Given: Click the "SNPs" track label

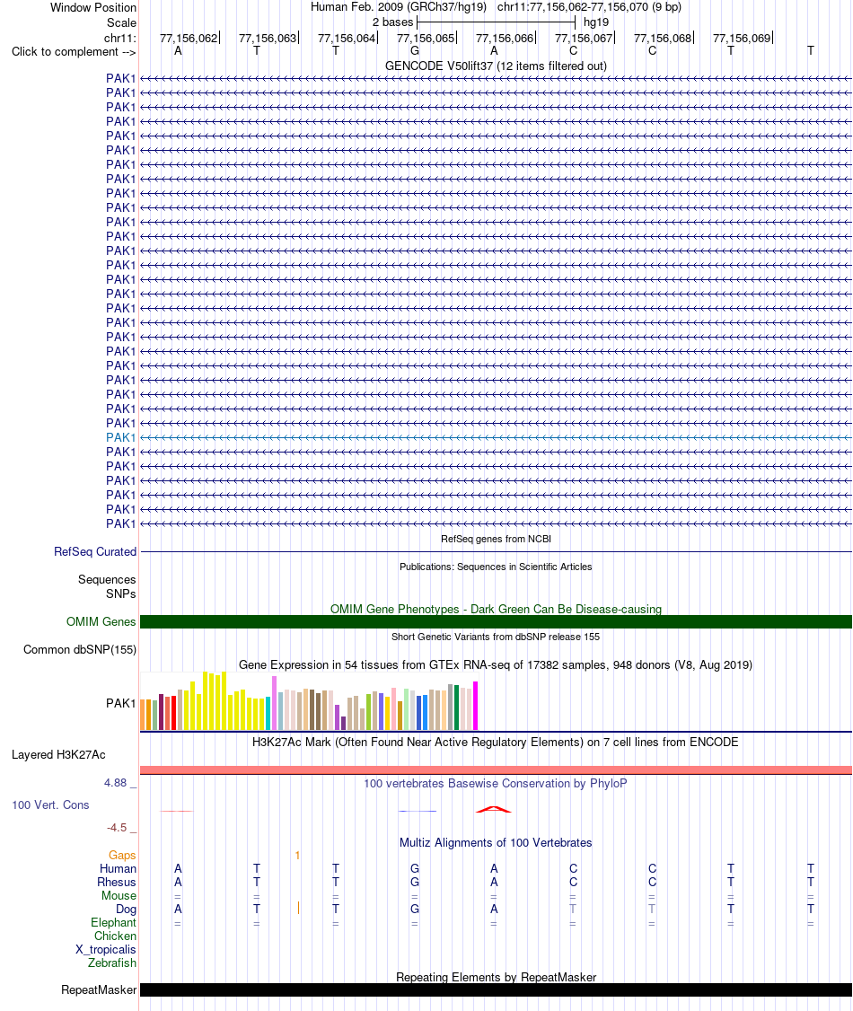Looking at the screenshot, I should (121, 593).
